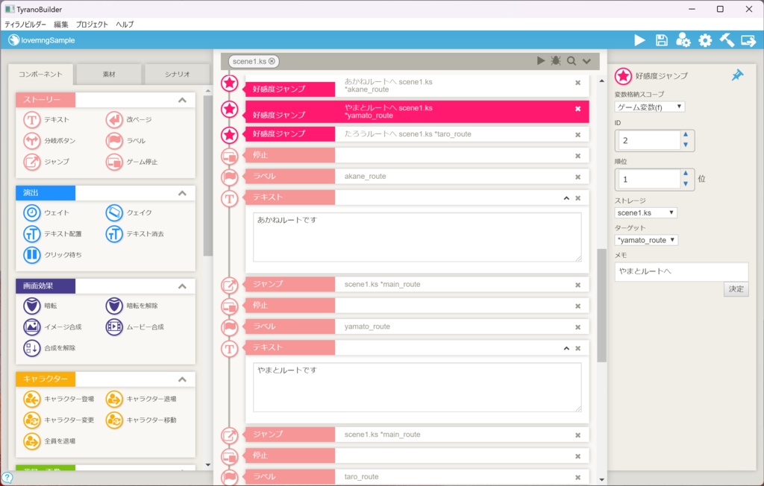The image size is (764, 486).
Task: Search within the scenario using magnifier icon
Action: pos(572,61)
